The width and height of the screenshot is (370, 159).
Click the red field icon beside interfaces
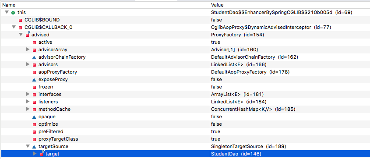(34, 95)
